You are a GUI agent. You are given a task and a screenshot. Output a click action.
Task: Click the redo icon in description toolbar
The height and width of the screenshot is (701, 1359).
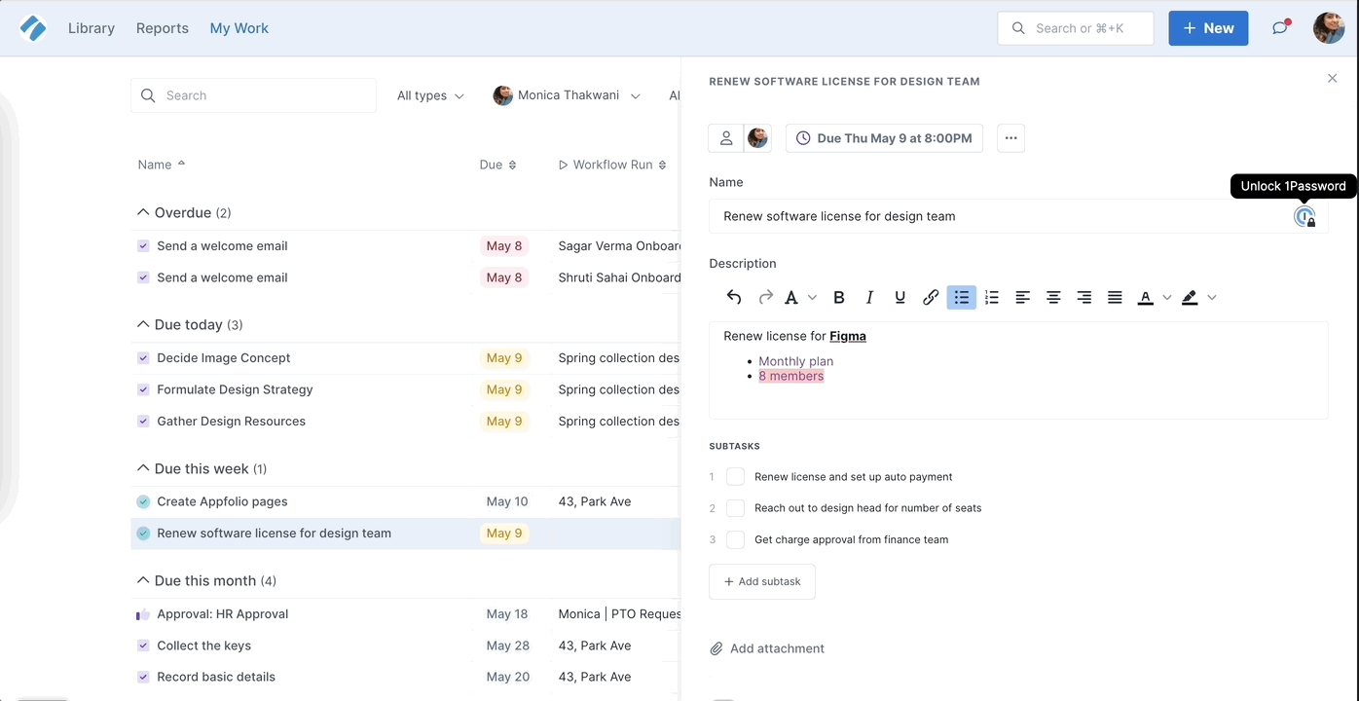click(x=766, y=298)
